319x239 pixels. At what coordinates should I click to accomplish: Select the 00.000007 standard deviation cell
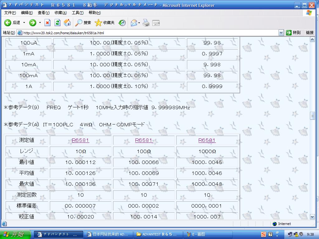click(81, 206)
